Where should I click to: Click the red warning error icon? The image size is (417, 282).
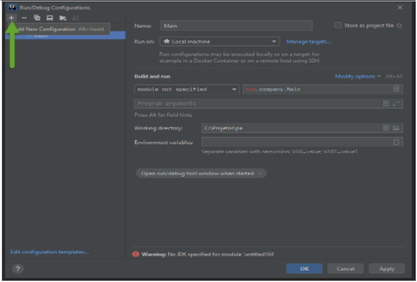tap(136, 254)
